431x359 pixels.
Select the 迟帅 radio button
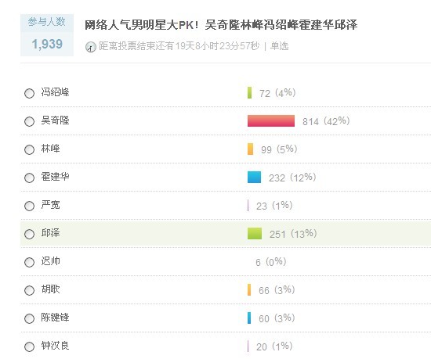coord(29,262)
